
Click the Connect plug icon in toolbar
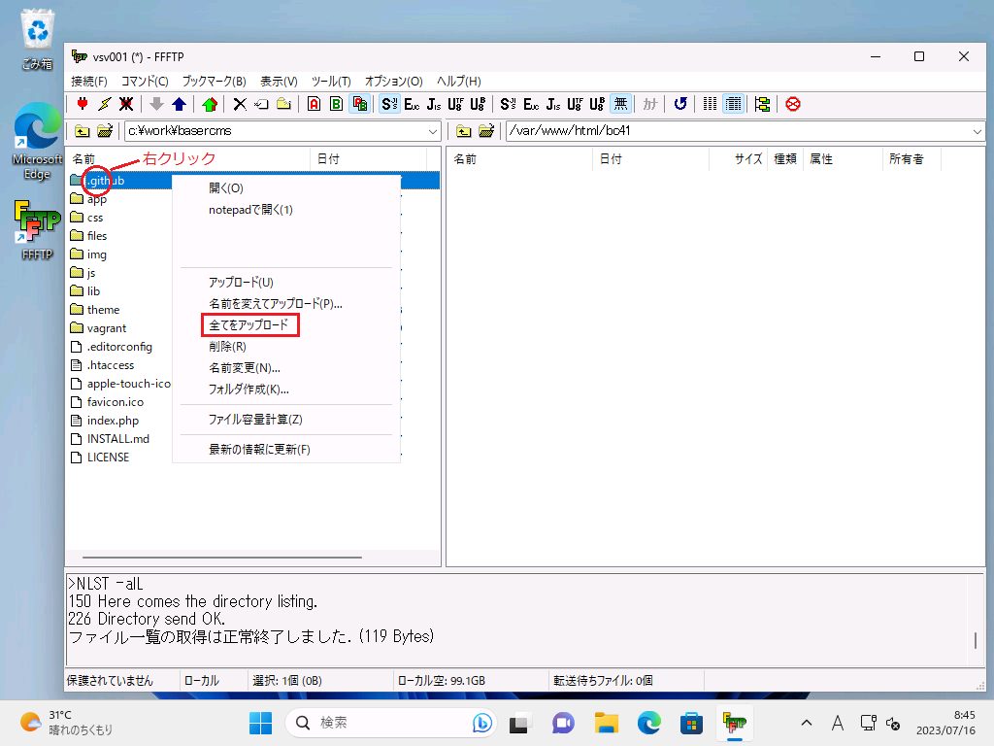pyautogui.click(x=83, y=104)
